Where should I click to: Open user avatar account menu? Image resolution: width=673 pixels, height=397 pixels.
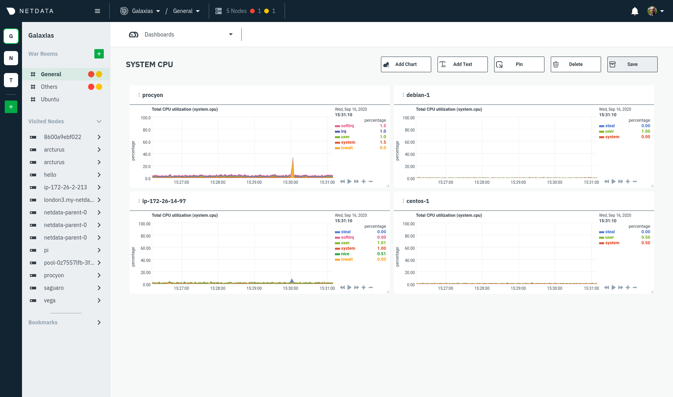coord(656,11)
